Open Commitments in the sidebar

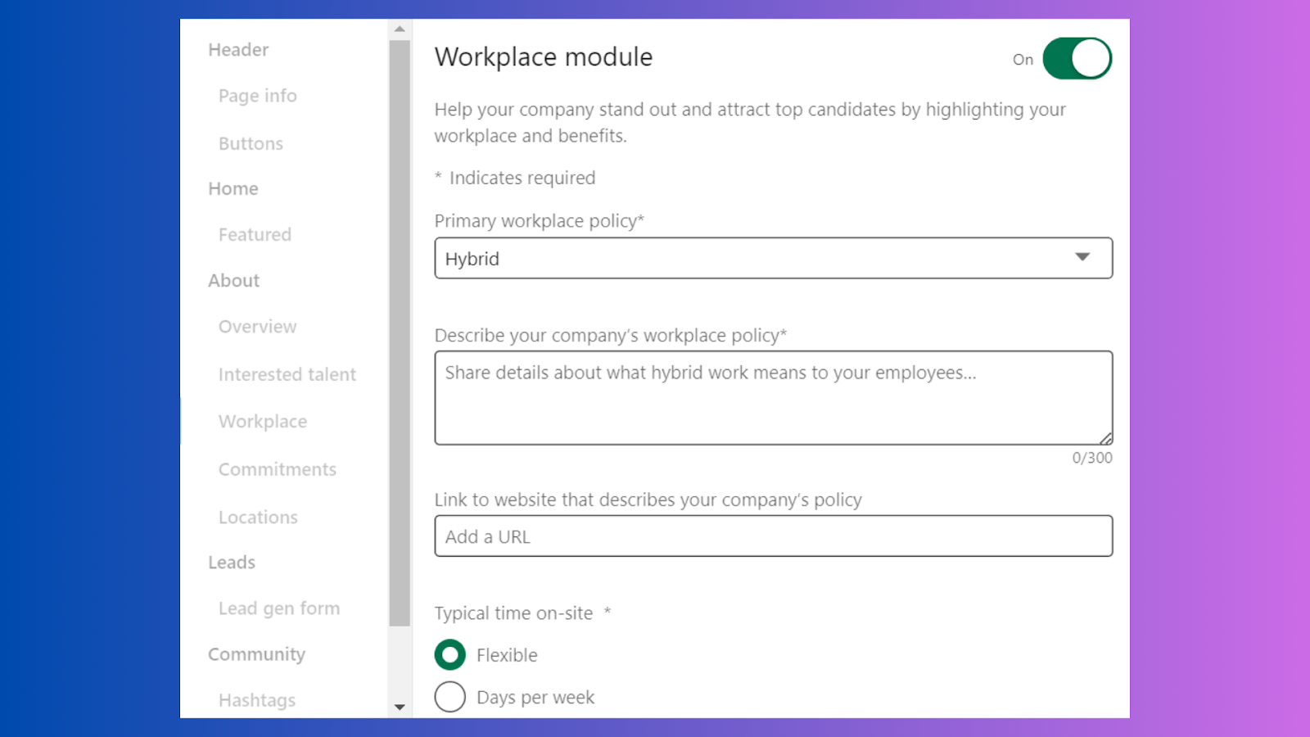tap(278, 469)
